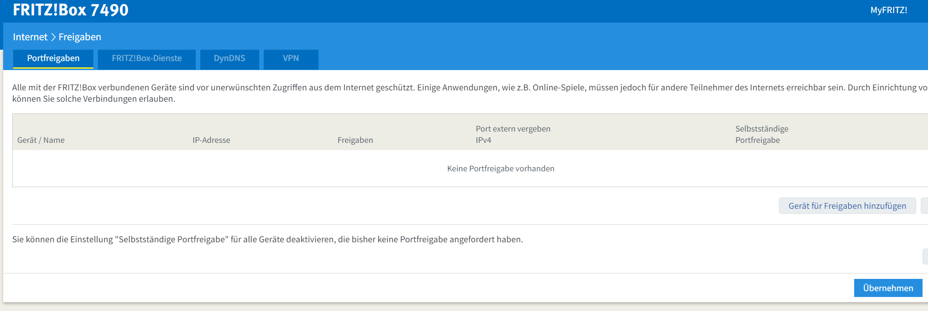Click the IP-Adresse column header

click(x=211, y=140)
